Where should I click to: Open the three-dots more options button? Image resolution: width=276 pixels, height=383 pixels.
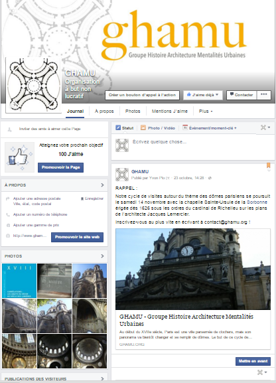click(x=264, y=95)
